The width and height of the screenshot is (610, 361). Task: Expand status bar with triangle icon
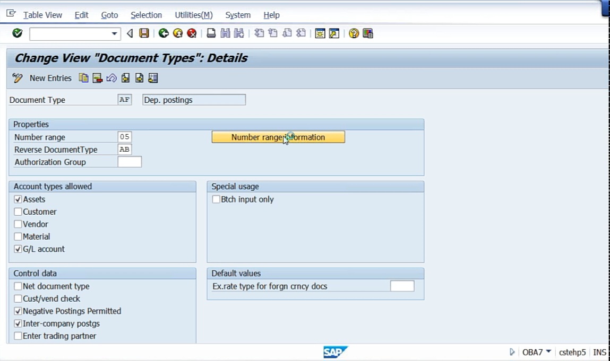coord(512,352)
